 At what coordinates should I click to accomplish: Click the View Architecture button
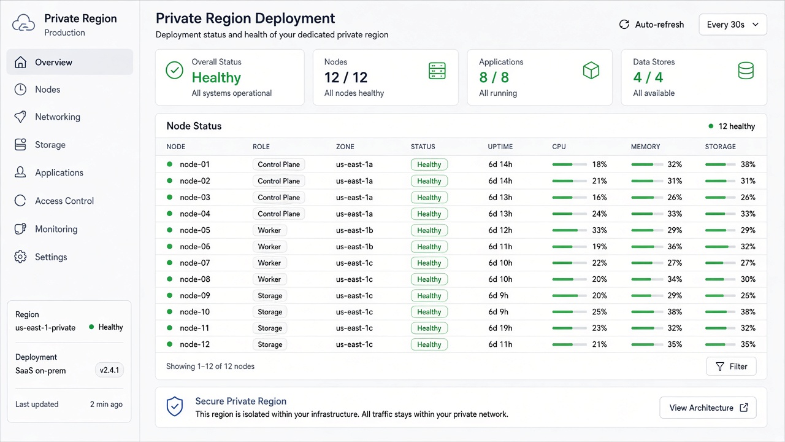point(708,408)
